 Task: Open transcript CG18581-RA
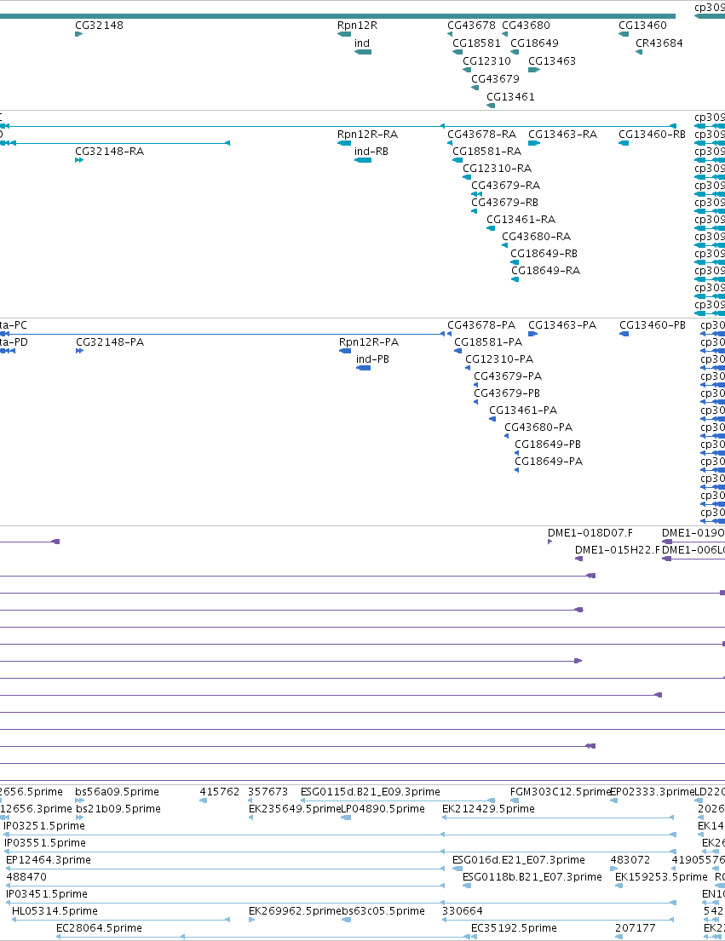click(x=486, y=152)
